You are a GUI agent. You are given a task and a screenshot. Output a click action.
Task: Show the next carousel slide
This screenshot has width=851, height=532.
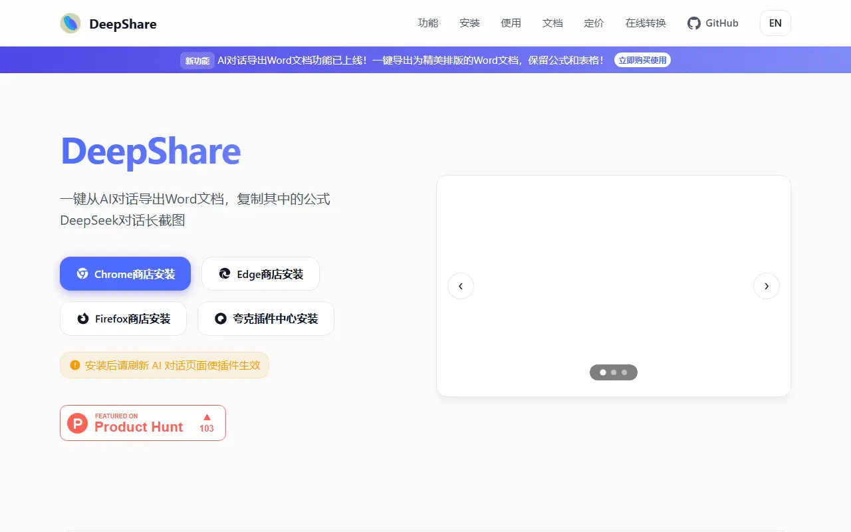click(x=767, y=286)
